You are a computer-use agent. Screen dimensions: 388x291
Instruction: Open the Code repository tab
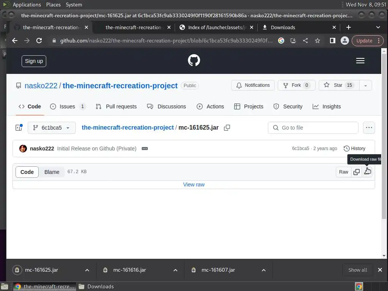[x=30, y=106]
